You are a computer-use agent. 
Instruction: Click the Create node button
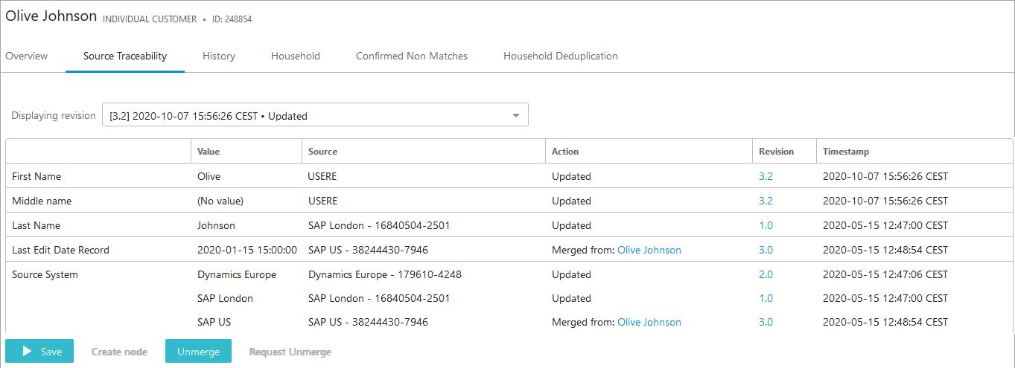point(119,352)
